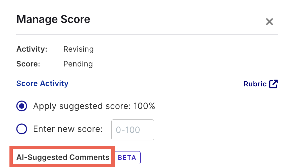Close the Manage Score dialog

(269, 22)
